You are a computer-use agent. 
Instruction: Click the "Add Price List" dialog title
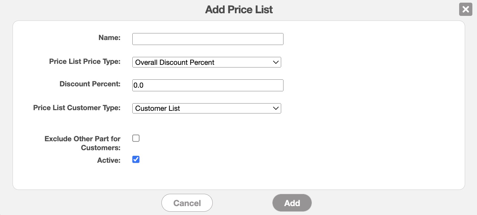click(x=239, y=9)
